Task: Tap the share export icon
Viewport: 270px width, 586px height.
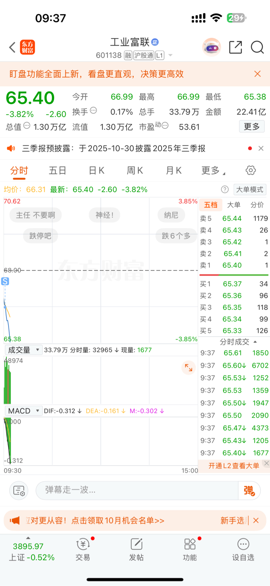Action: [236, 47]
